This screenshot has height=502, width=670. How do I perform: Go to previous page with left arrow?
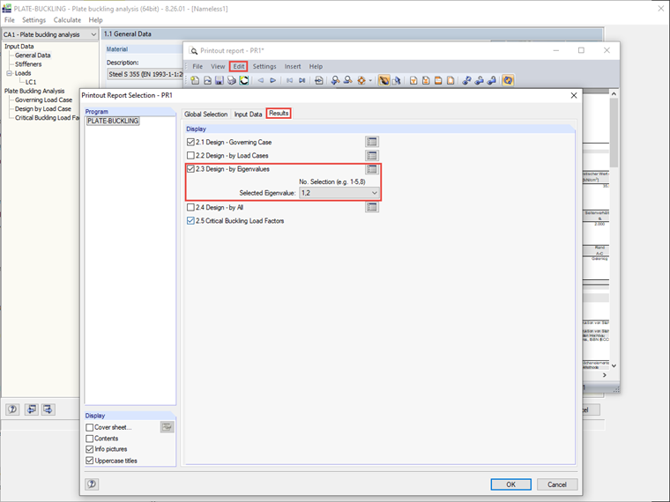[260, 80]
